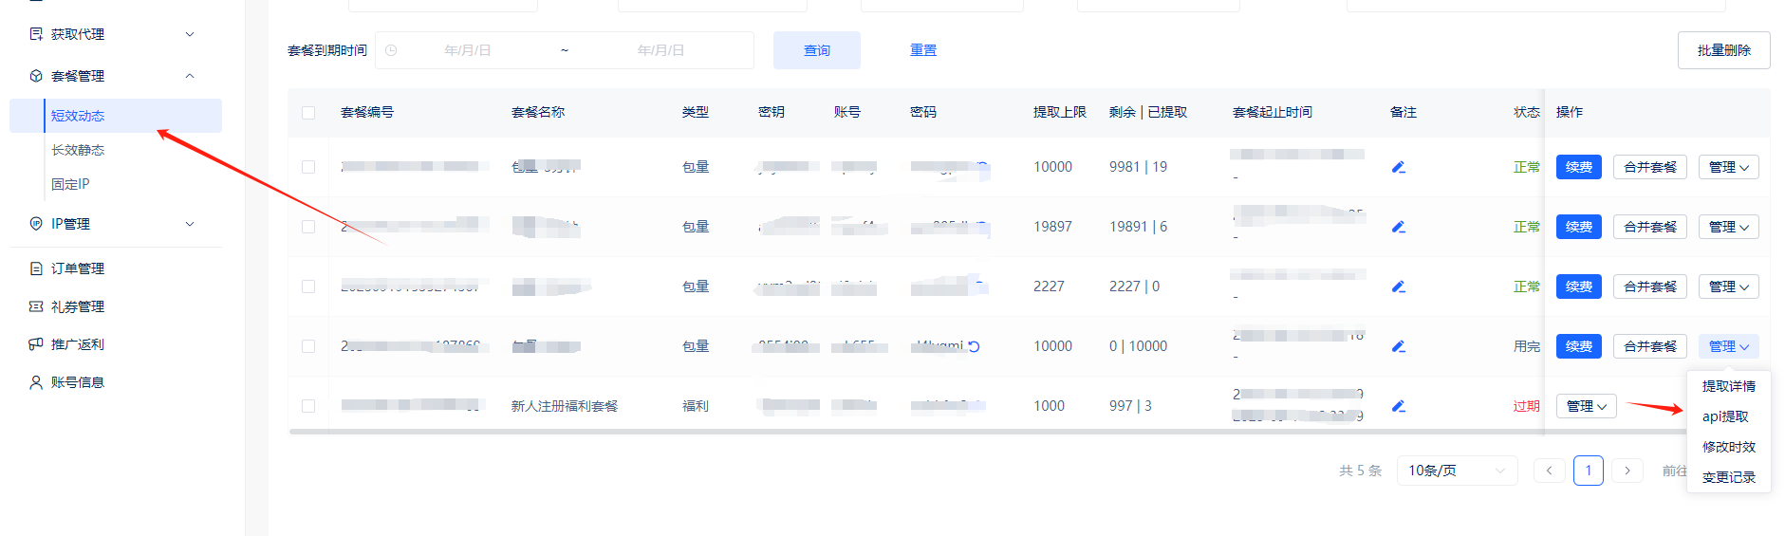Screen dimensions: 1785x536
Task: Toggle 管理 dropdown in the 用完 row
Action: (1729, 346)
